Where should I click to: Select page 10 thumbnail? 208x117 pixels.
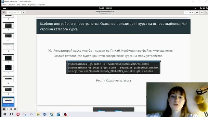[8, 36]
